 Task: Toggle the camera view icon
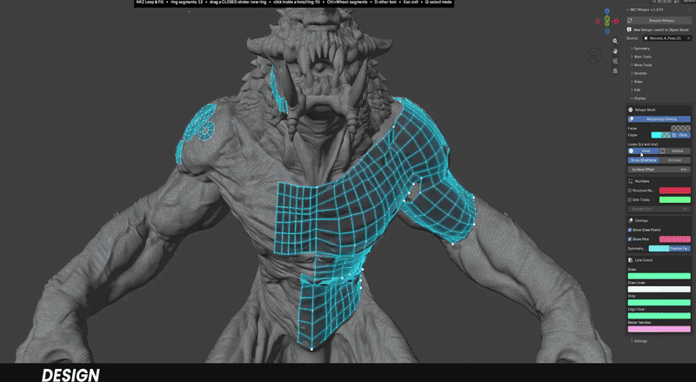(x=615, y=61)
